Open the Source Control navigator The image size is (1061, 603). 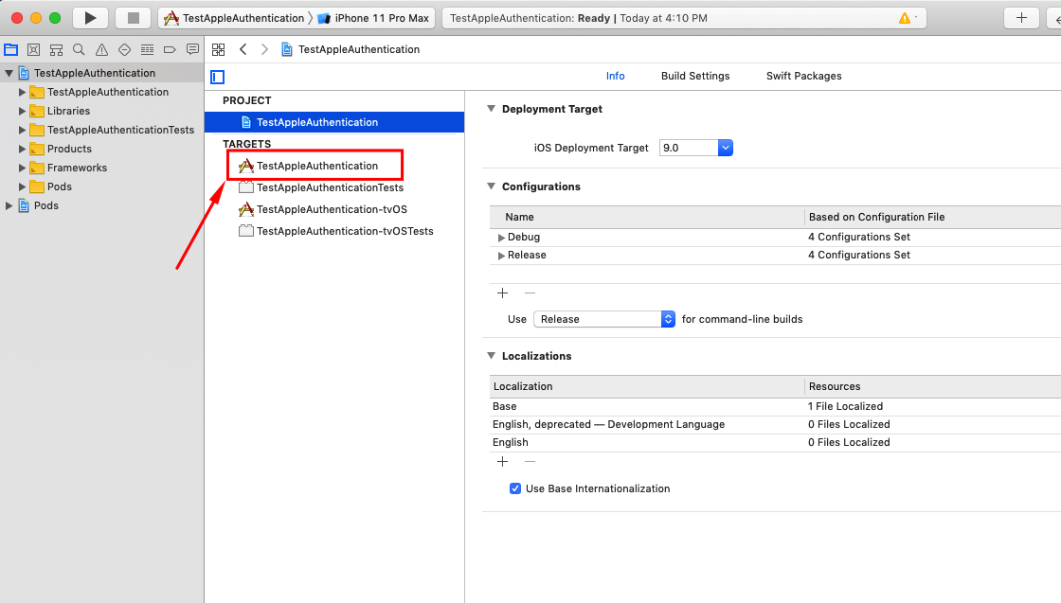pyautogui.click(x=34, y=49)
